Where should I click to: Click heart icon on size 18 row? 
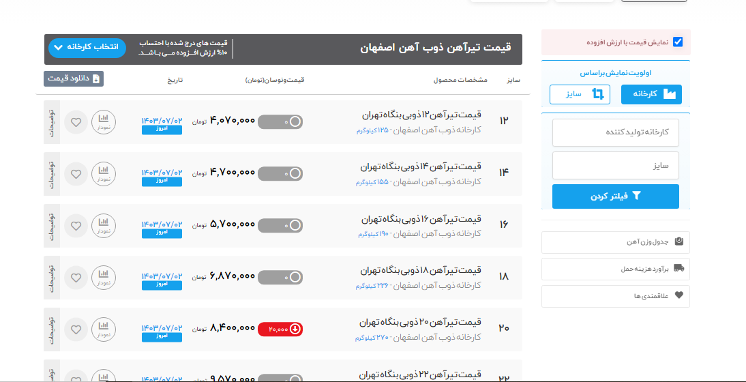point(76,278)
